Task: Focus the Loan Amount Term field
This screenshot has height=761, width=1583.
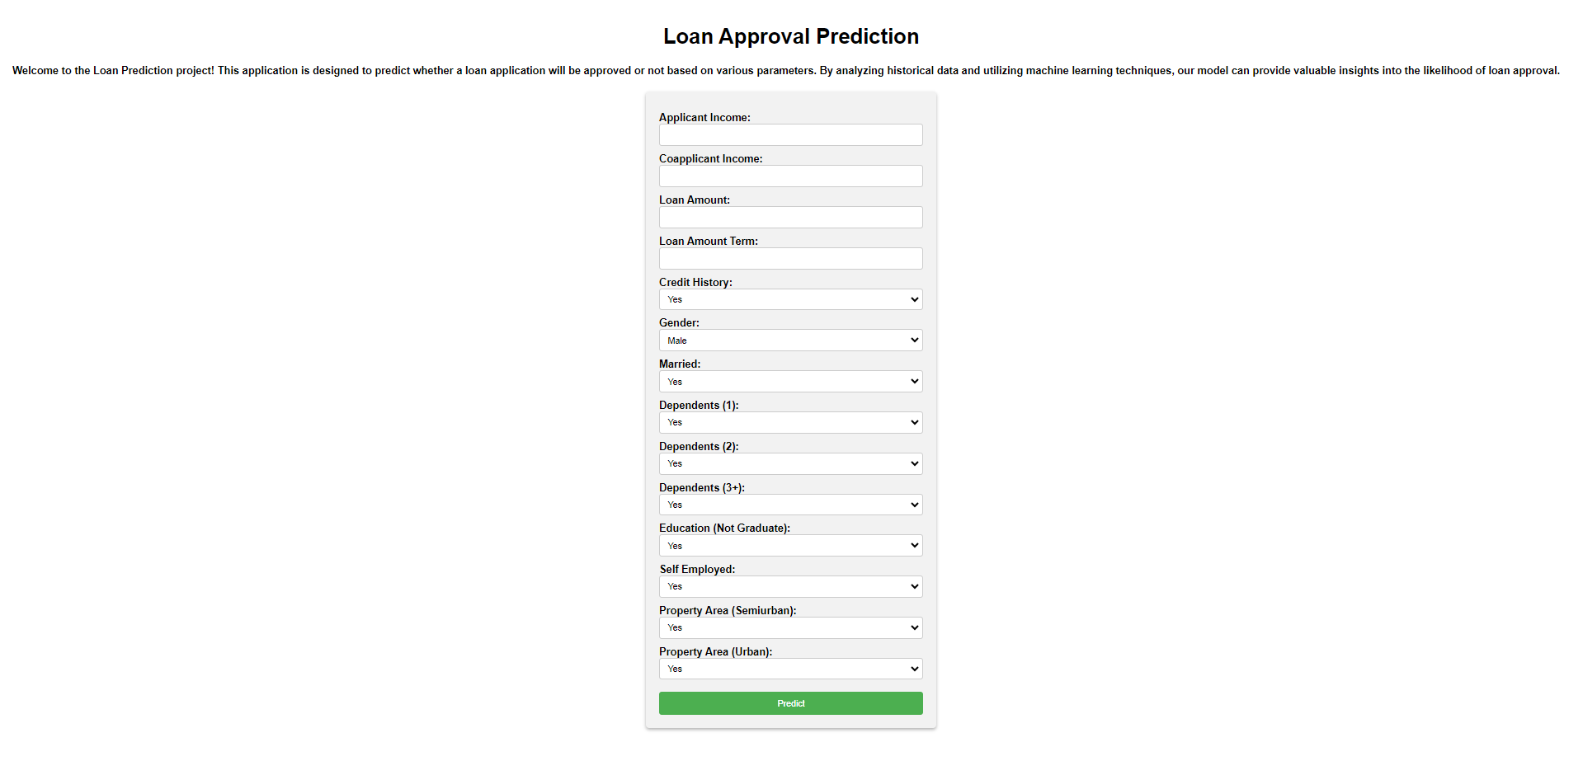Action: tap(789, 258)
